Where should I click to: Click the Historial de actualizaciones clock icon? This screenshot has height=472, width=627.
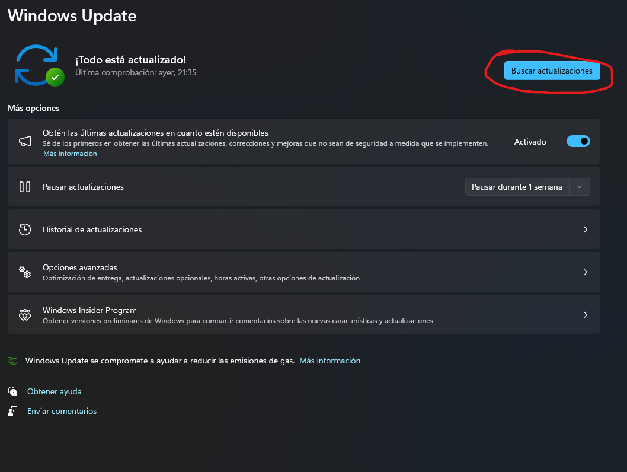click(x=25, y=229)
